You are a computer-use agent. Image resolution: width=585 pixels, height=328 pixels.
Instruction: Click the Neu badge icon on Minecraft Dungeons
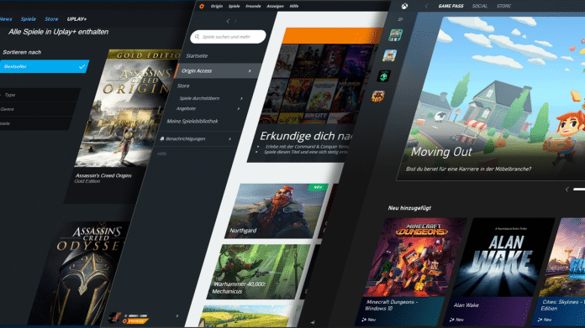pos(364,320)
